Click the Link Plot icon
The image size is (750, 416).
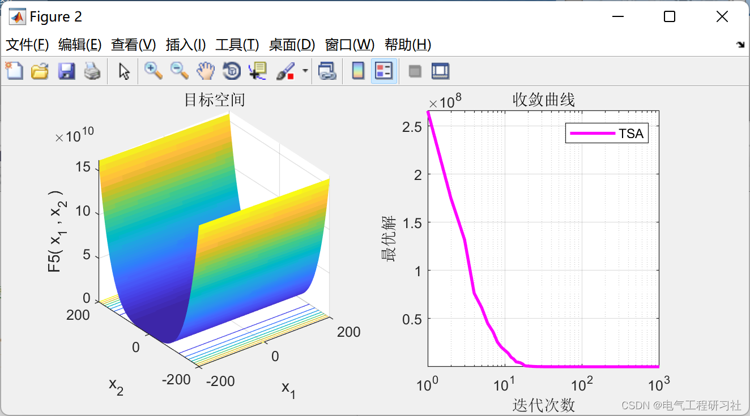pos(327,71)
